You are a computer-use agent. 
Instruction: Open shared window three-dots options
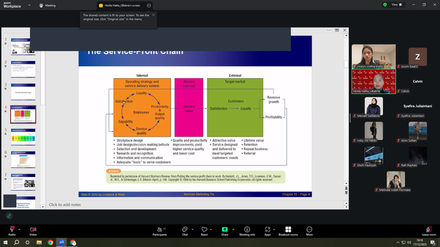click(x=329, y=30)
